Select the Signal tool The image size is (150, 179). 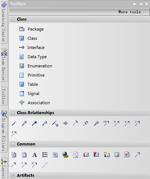pos(29,94)
